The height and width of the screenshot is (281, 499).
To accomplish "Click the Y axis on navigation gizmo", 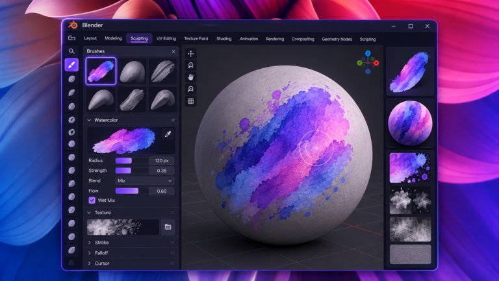I will click(359, 63).
